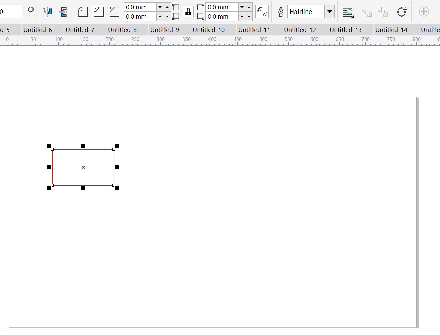Screen dimensions: 440x335
Task: Decrease the top-right corner radius value
Action: point(242,7)
